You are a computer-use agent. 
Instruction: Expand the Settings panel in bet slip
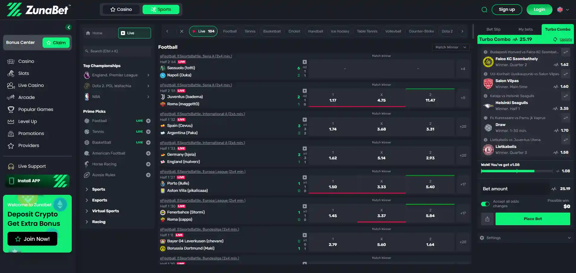(x=525, y=238)
